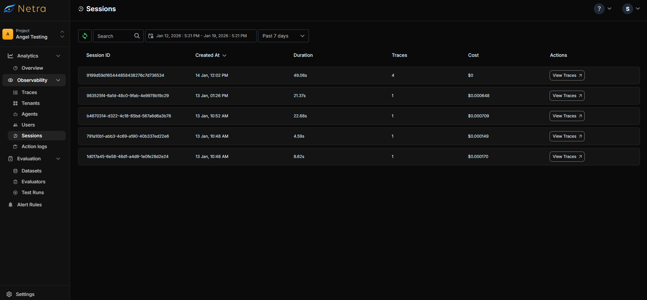Click the help question mark icon
Image resolution: width=647 pixels, height=300 pixels.
point(599,9)
